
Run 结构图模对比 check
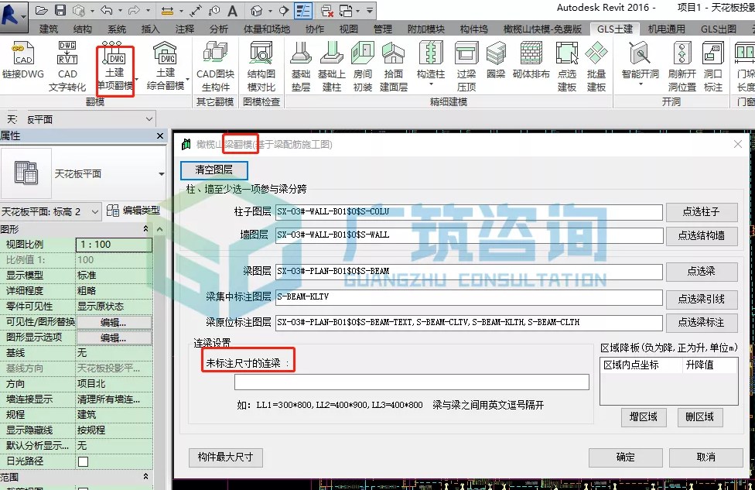(261, 67)
